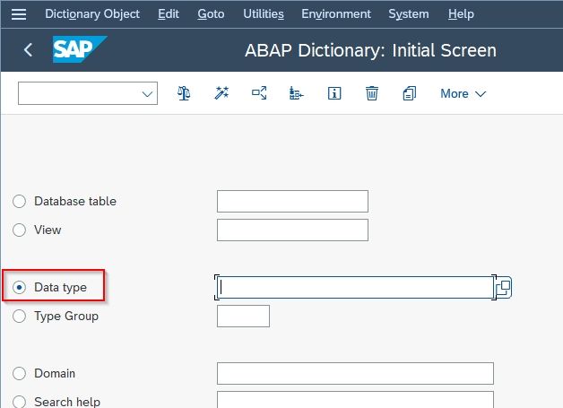Viewport: 563px width, 408px height.
Task: Click the Information icon in toolbar
Action: [x=334, y=93]
